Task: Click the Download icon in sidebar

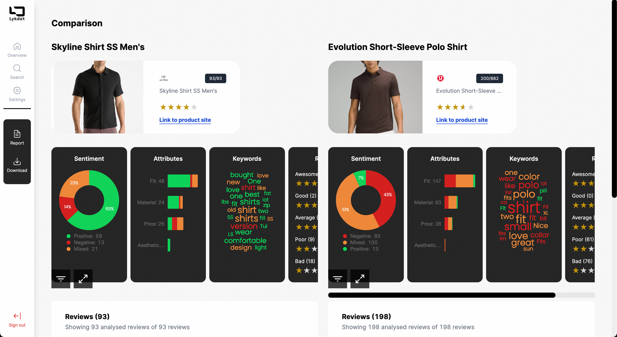Action: (x=17, y=162)
